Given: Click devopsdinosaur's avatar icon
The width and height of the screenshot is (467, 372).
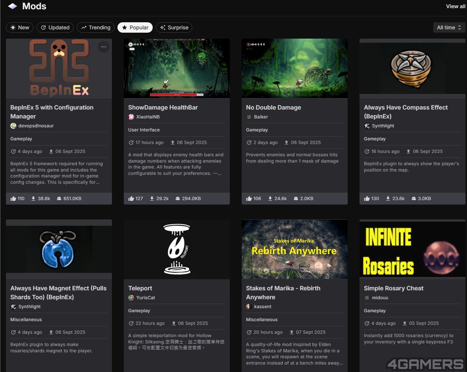Looking at the screenshot, I should coord(13,126).
